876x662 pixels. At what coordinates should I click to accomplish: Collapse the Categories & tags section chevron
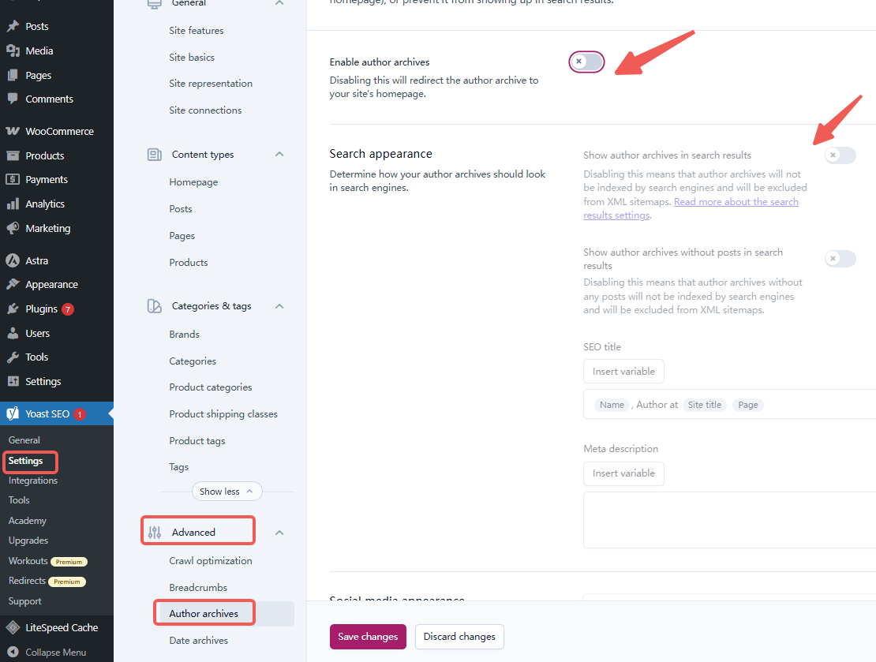279,306
